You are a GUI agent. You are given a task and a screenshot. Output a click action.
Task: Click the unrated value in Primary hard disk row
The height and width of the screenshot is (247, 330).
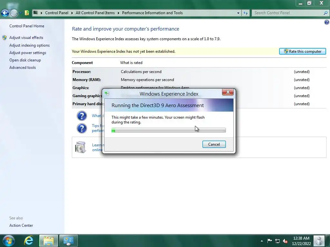[x=302, y=104]
